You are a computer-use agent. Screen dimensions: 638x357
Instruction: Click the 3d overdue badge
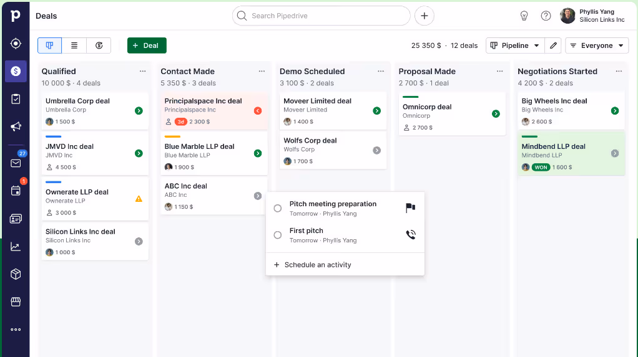coord(180,122)
